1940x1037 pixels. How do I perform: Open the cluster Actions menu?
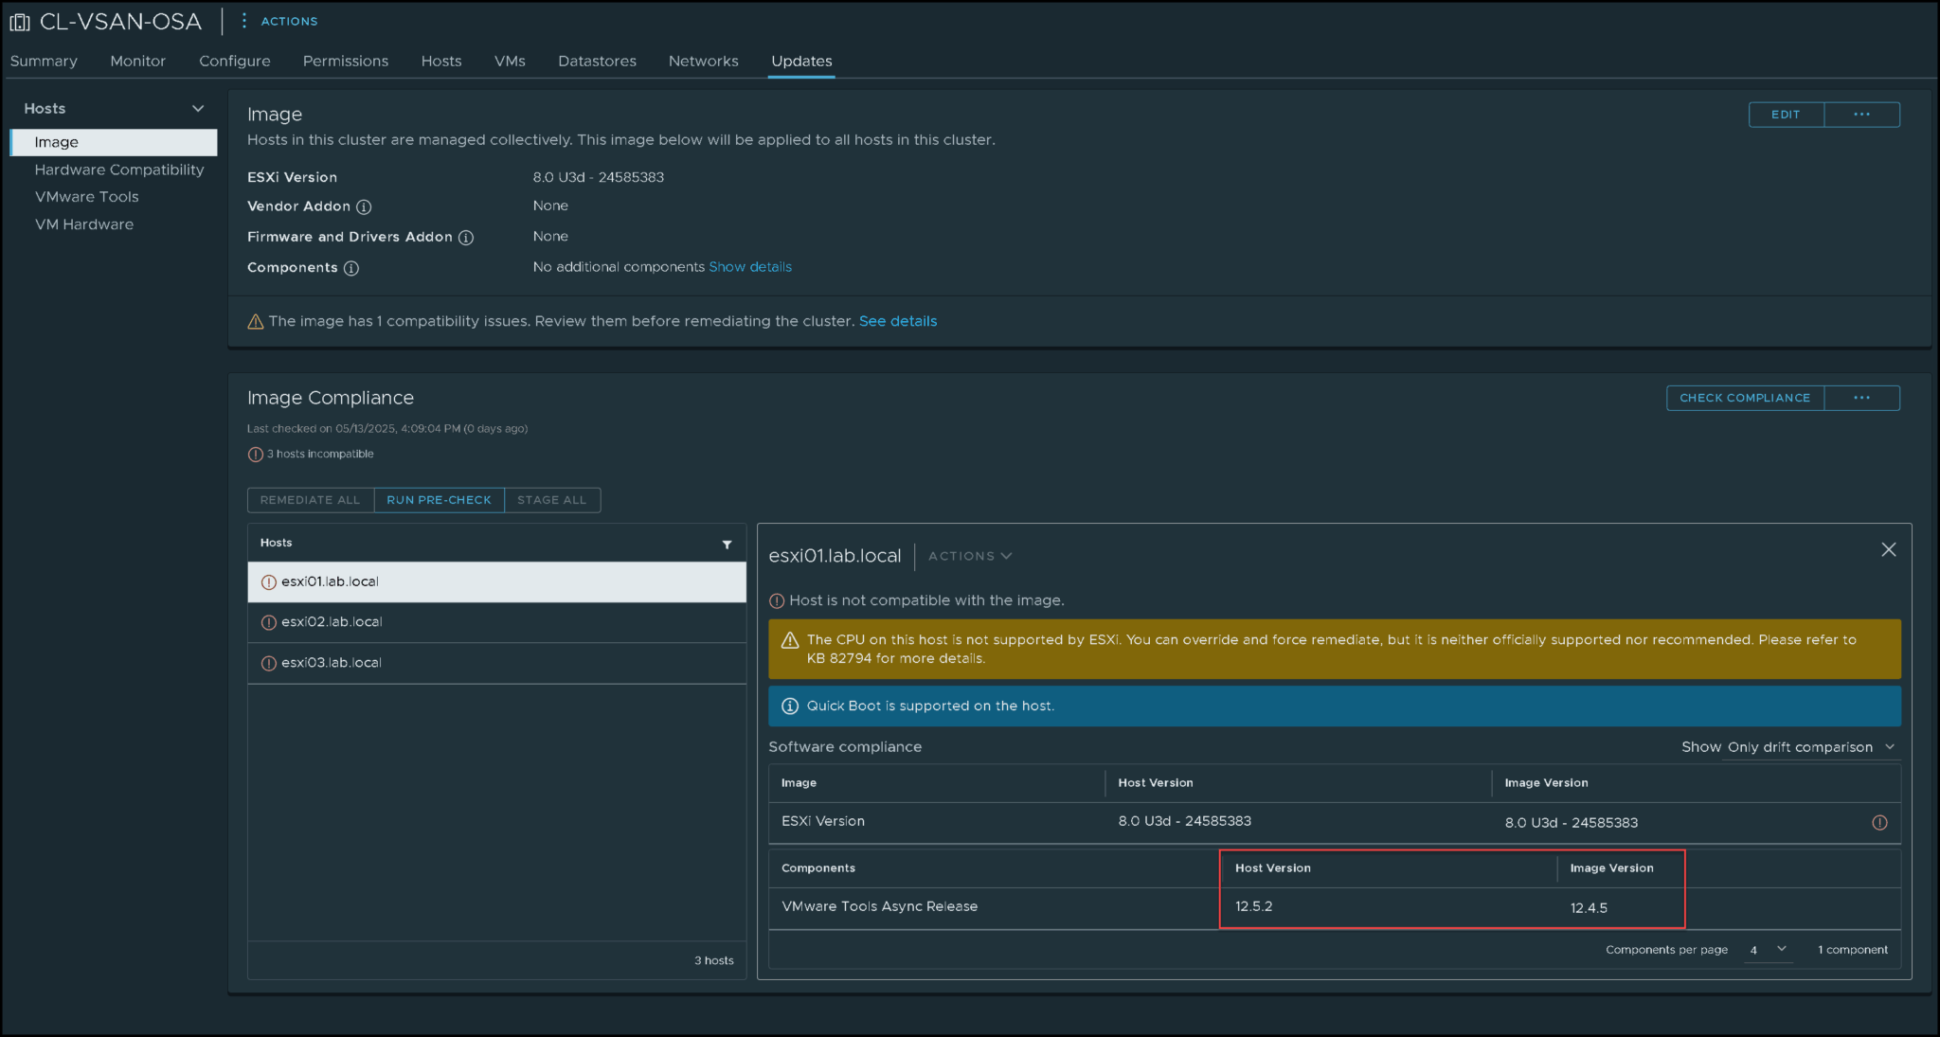(x=279, y=21)
